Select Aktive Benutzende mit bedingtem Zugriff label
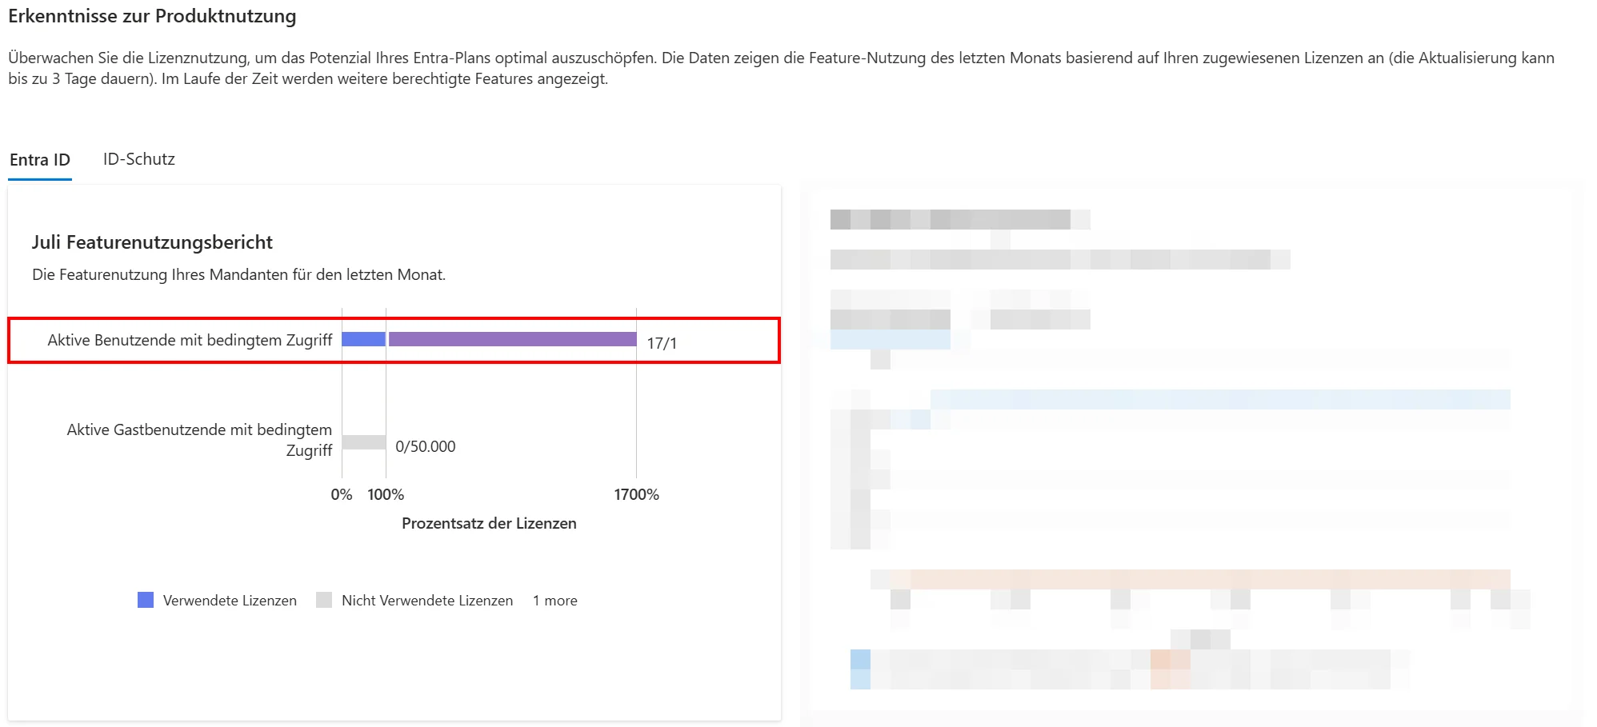The image size is (1597, 727). click(x=190, y=340)
